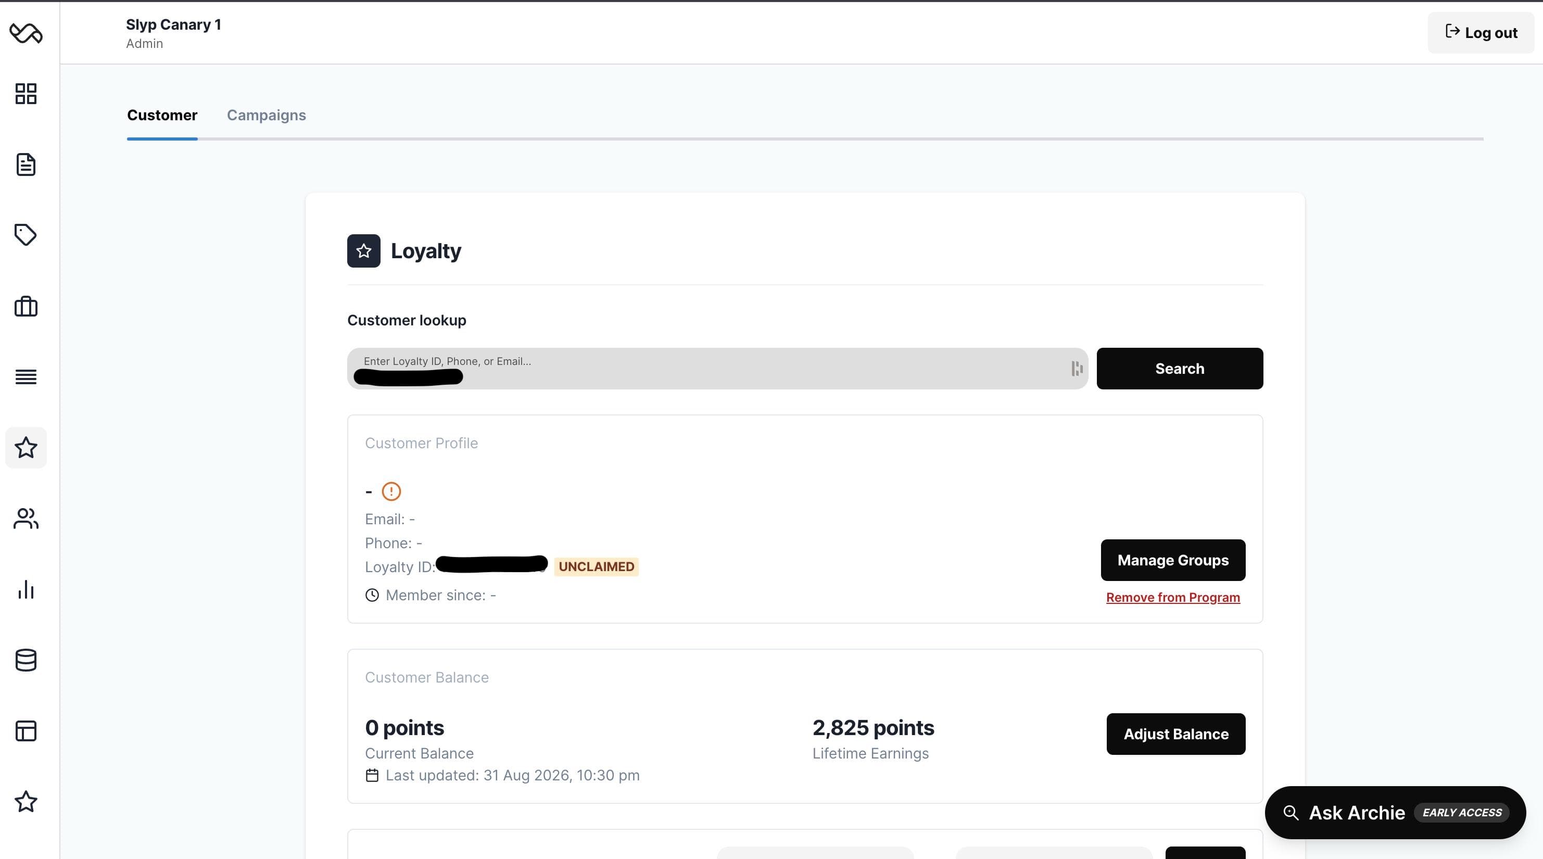Open the layout panel icon in sidebar
The width and height of the screenshot is (1543, 859).
(x=26, y=731)
